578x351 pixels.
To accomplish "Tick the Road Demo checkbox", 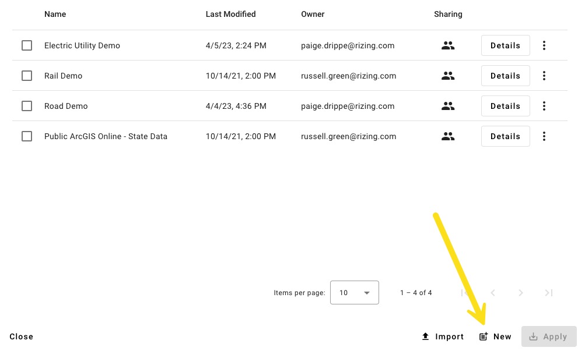I will 27,106.
